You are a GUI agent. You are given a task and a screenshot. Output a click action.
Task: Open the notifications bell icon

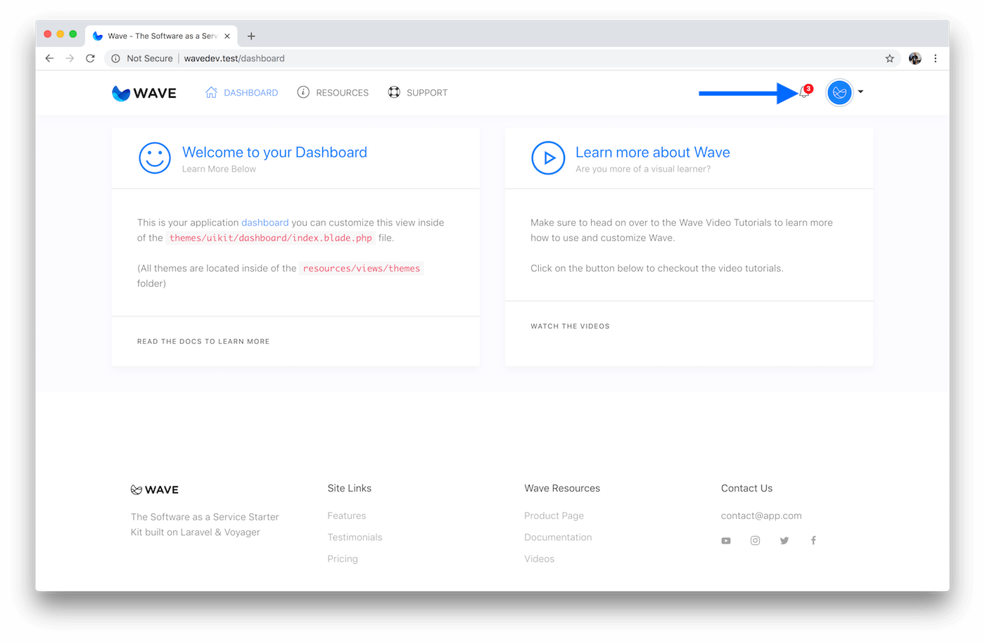tap(804, 93)
